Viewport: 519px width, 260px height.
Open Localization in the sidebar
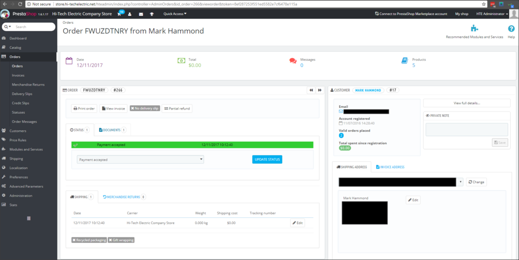click(x=18, y=168)
